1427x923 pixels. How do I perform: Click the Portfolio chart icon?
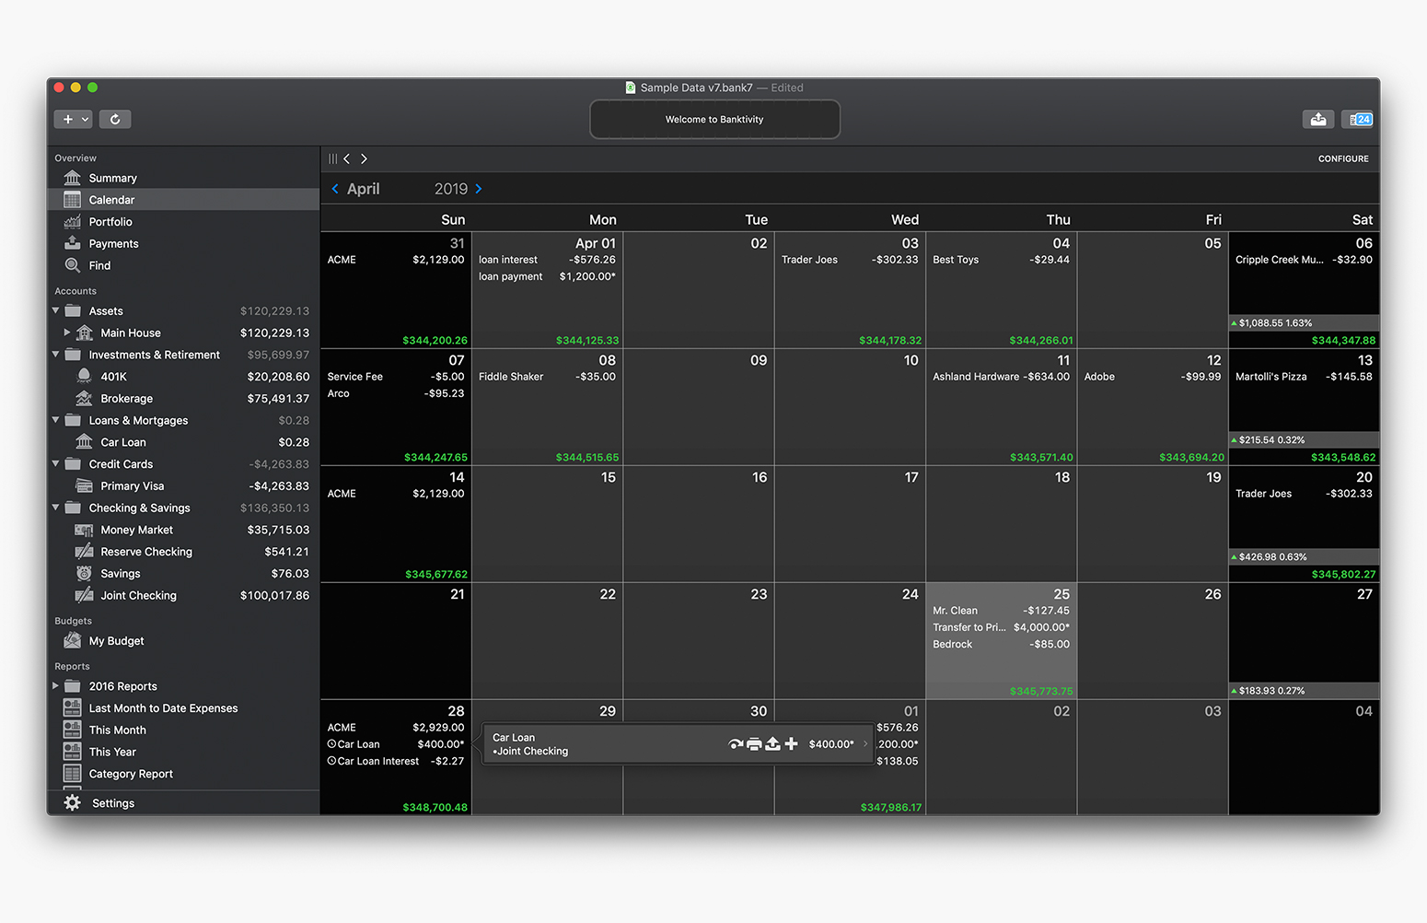coord(73,222)
